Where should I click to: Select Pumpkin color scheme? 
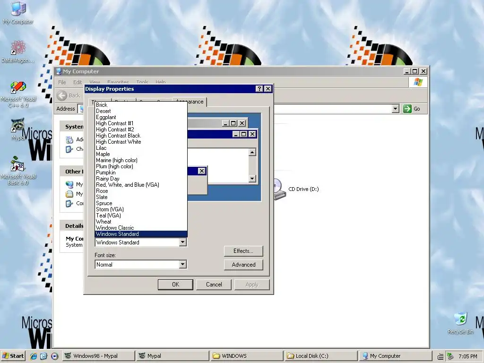point(141,173)
